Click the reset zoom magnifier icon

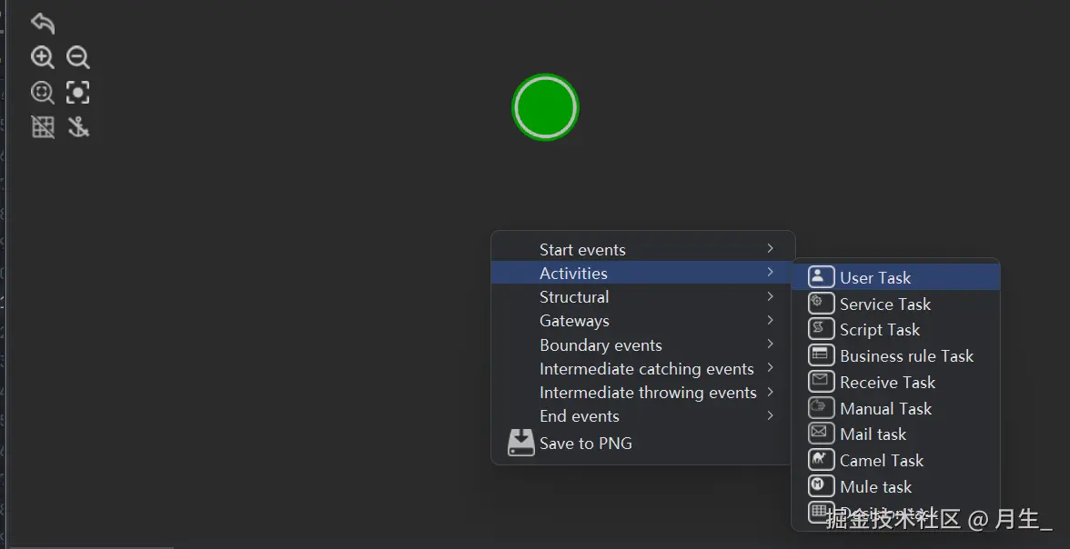(43, 93)
